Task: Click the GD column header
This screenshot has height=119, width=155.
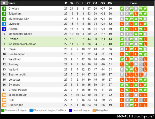Action: pyautogui.click(x=103, y=3)
